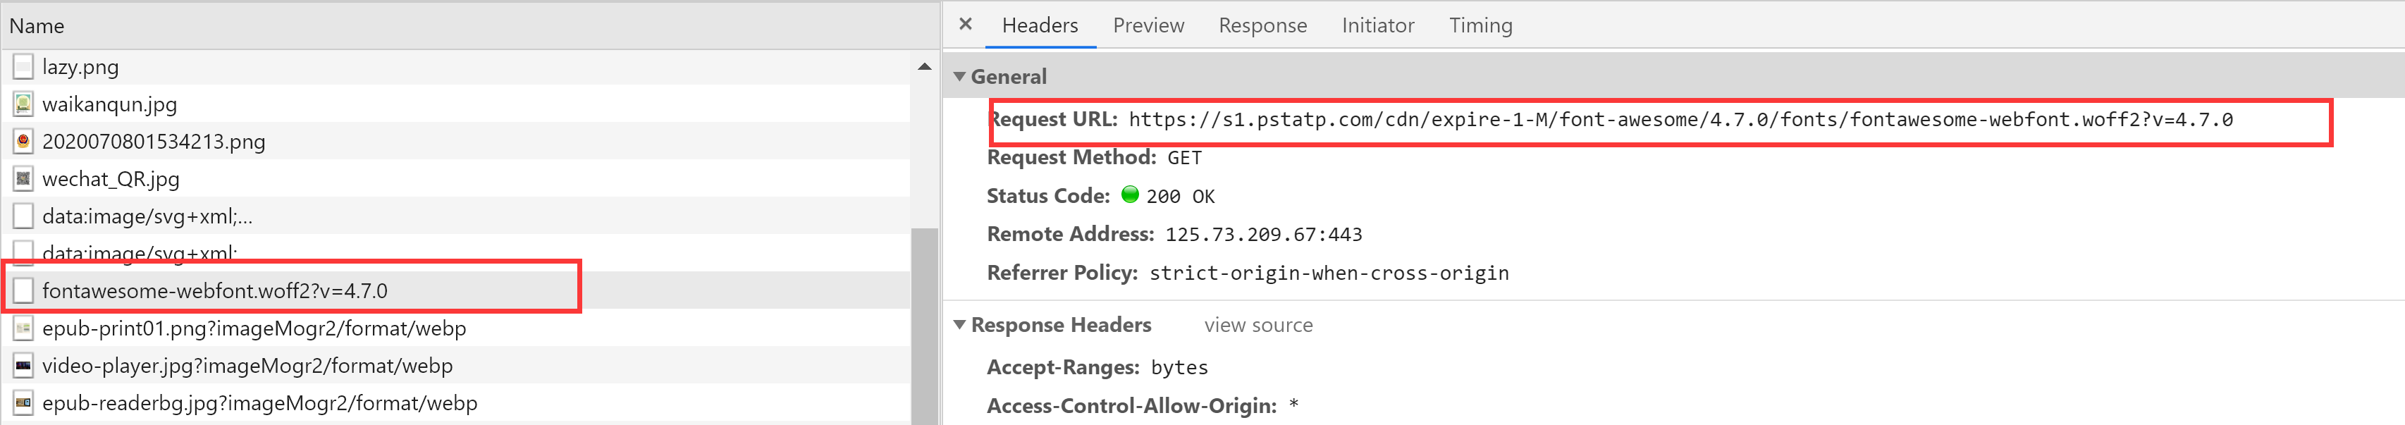The width and height of the screenshot is (2405, 425).
Task: Click the waikanqun.jpg thumbnail icon
Action: pyautogui.click(x=23, y=104)
